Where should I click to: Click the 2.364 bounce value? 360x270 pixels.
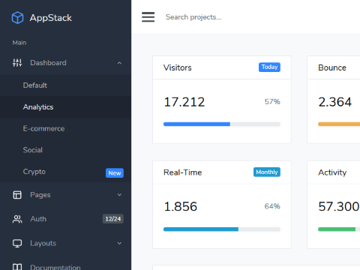click(335, 102)
